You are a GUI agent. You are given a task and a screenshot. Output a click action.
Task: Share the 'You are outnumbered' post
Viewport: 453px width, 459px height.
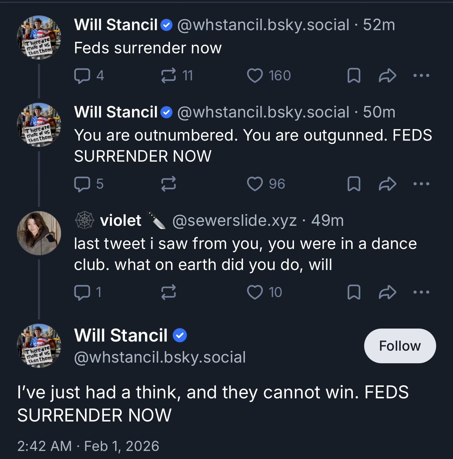[387, 184]
